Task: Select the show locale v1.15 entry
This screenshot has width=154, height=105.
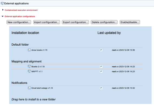Action: tap(77, 50)
